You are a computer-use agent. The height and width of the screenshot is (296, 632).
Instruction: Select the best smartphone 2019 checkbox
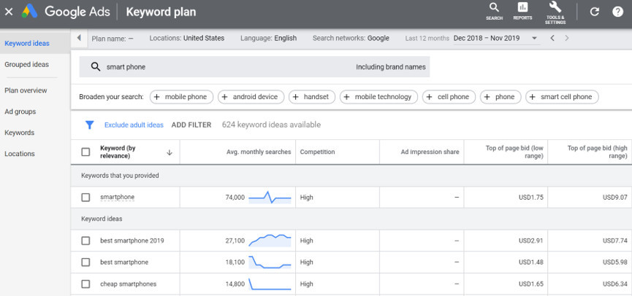pyautogui.click(x=85, y=241)
